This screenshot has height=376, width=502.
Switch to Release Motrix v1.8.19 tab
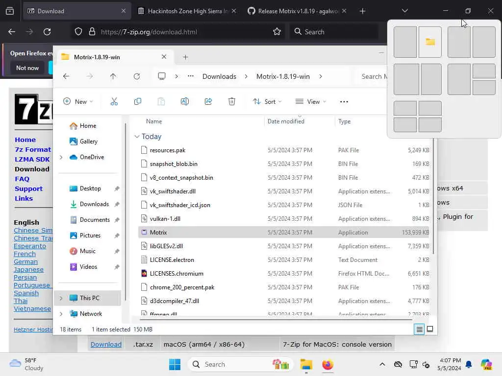pyautogui.click(x=297, y=11)
